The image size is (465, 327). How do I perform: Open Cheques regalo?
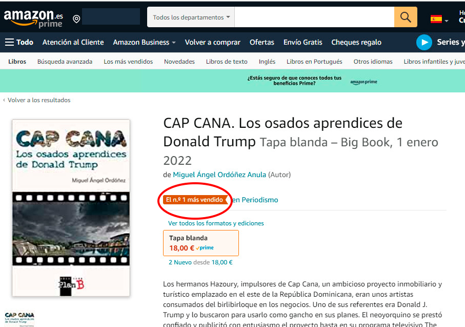point(356,42)
